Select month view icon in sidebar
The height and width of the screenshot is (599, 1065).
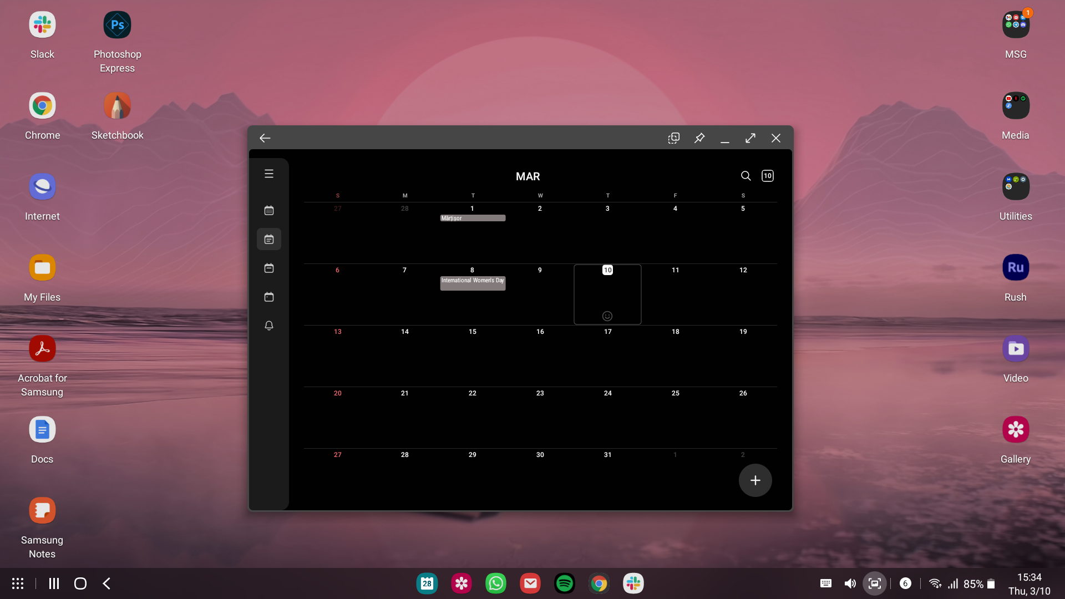269,239
